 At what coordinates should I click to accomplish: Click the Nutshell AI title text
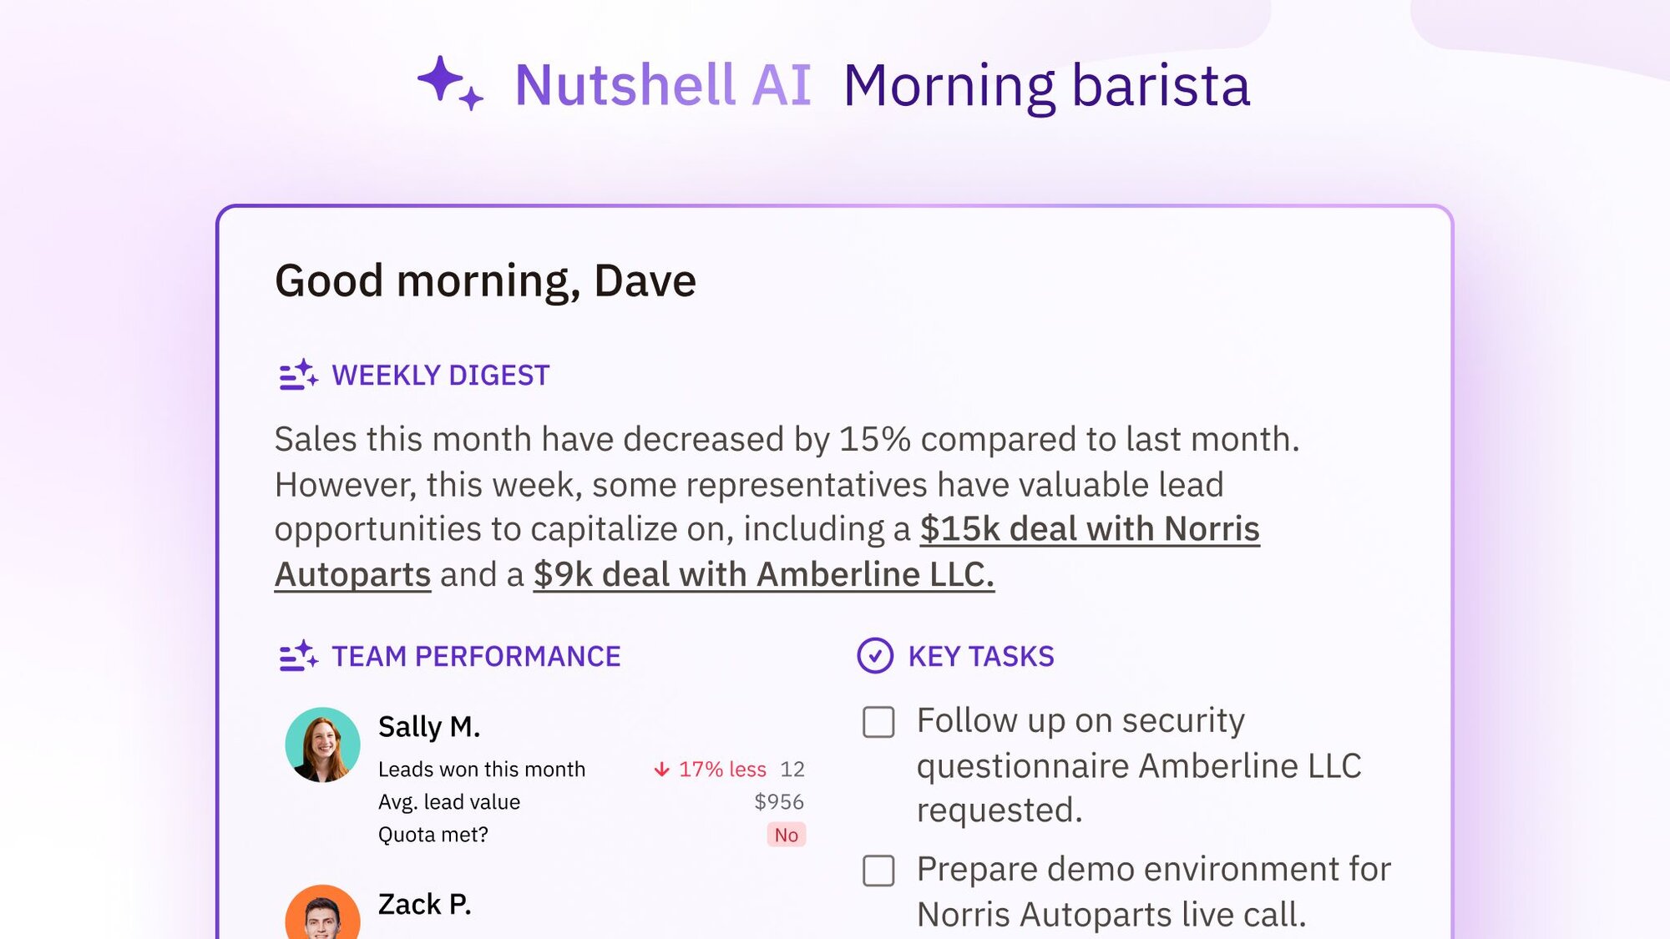tap(662, 85)
